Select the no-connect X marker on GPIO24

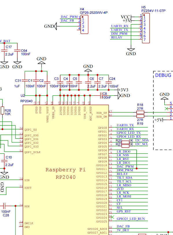point(113,217)
